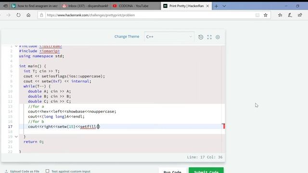Reset code with the restore history icon
308x173 pixels.
[201, 37]
